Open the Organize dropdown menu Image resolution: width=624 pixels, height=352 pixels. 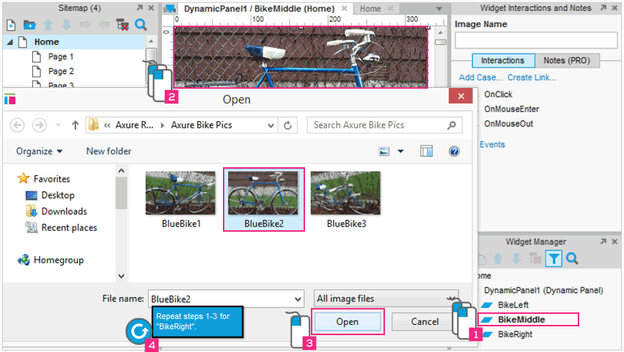click(39, 151)
